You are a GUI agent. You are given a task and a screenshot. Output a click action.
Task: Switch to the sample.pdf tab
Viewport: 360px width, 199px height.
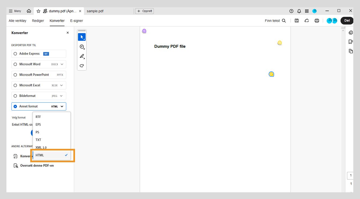[x=95, y=11]
